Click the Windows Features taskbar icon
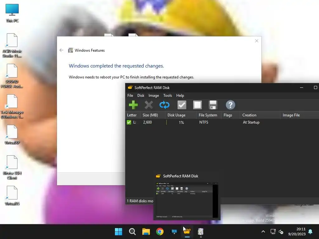The image size is (319, 239). [201, 232]
